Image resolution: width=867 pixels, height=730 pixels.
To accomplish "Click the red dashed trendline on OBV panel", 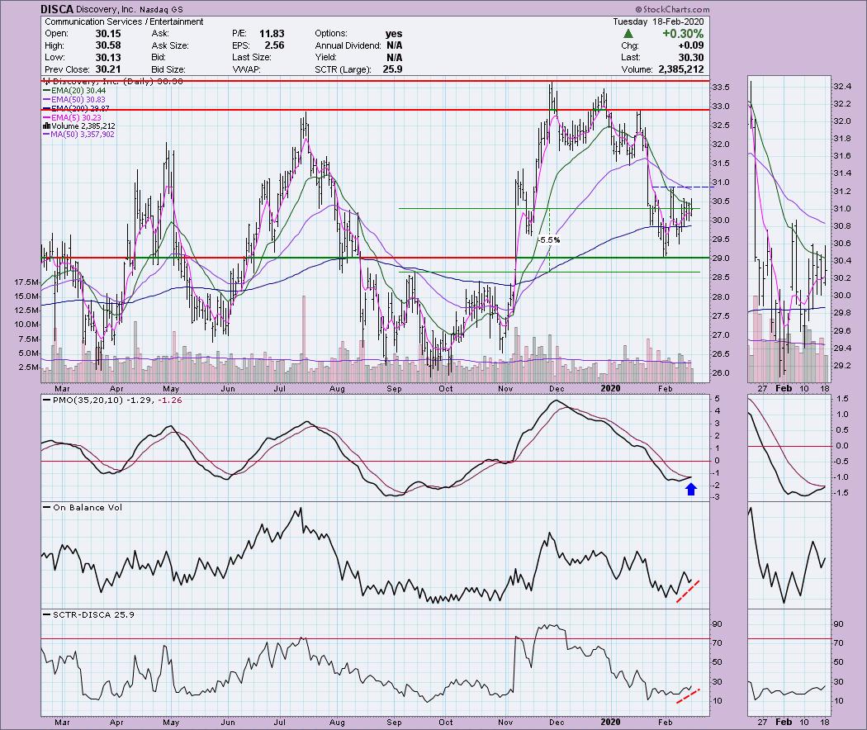I will point(689,591).
